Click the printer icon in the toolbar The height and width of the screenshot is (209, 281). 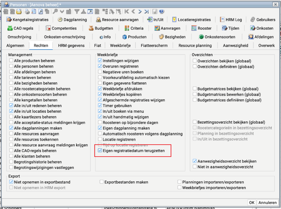(x=27, y=12)
